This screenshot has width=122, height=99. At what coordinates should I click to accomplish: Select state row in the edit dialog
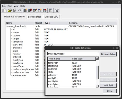72,72
